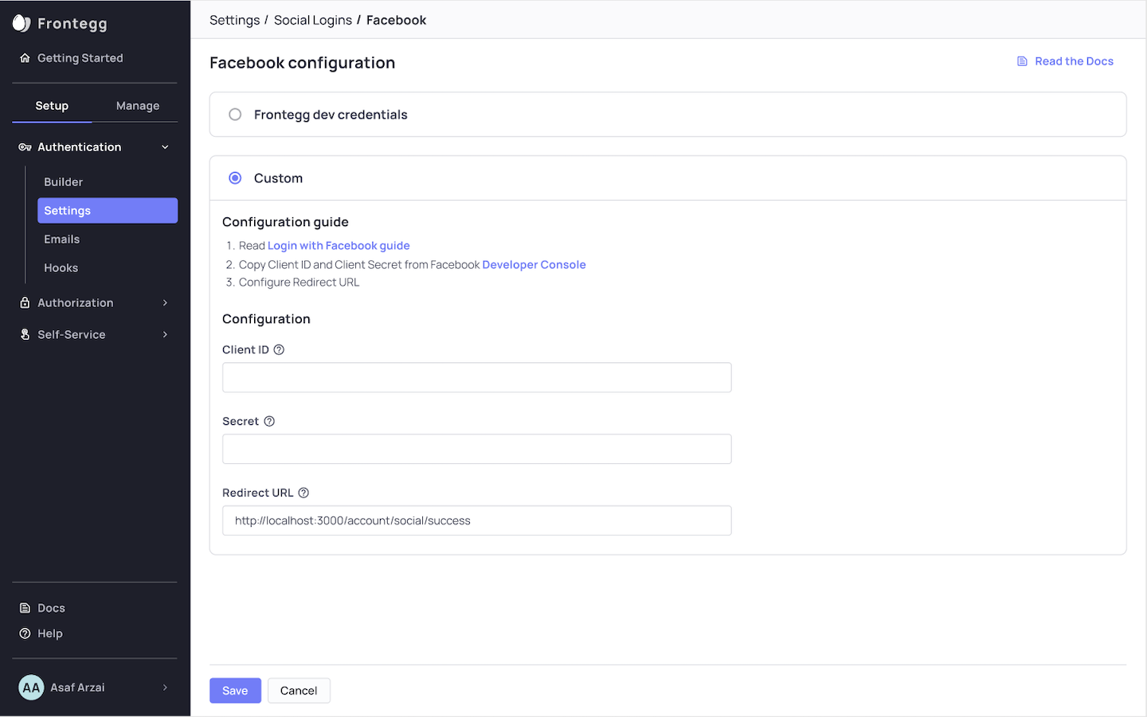
Task: Open the Login with Facebook guide link
Action: point(339,246)
